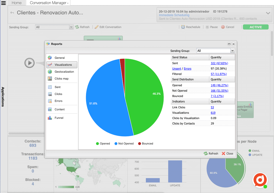The image size is (274, 193).
Task: Select the General report section
Action: 59,57
